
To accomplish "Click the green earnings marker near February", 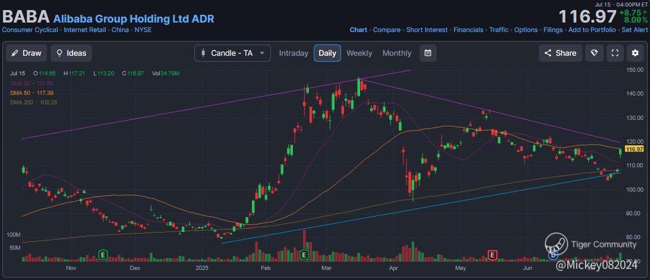I will [x=305, y=254].
